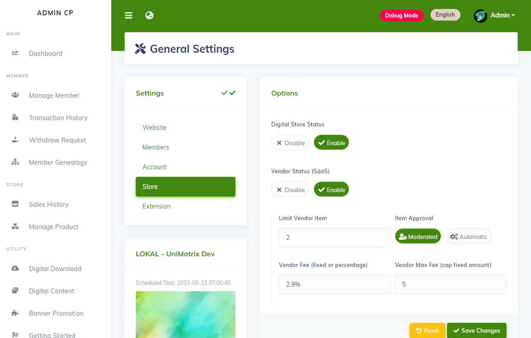
Task: Open the English language selector
Action: coord(445,15)
